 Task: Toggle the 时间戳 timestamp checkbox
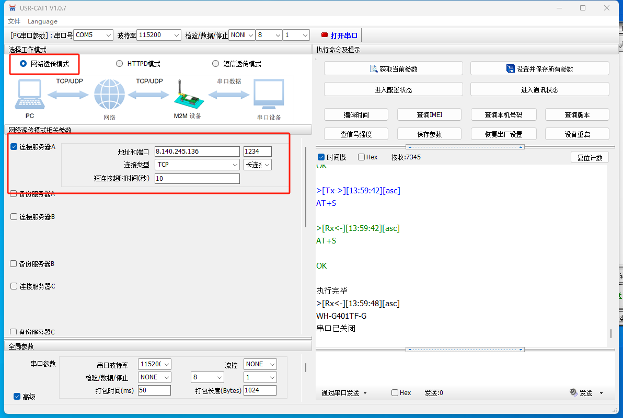pos(321,157)
